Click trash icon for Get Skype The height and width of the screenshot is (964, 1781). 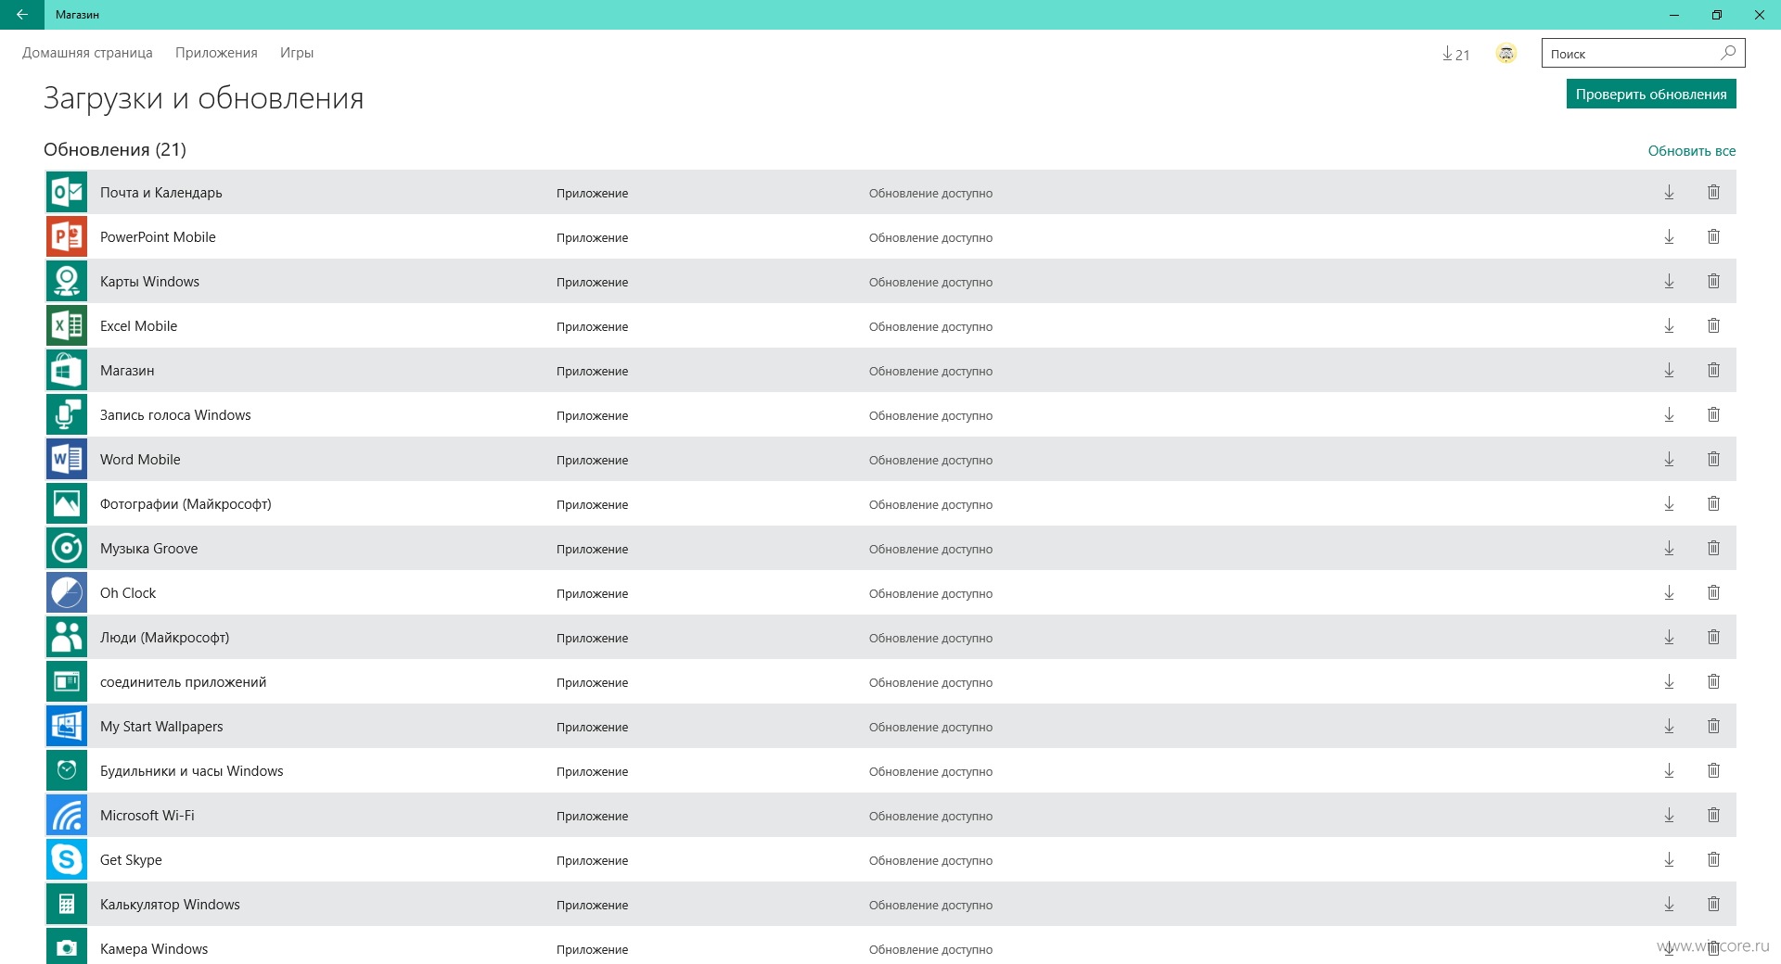click(1713, 859)
